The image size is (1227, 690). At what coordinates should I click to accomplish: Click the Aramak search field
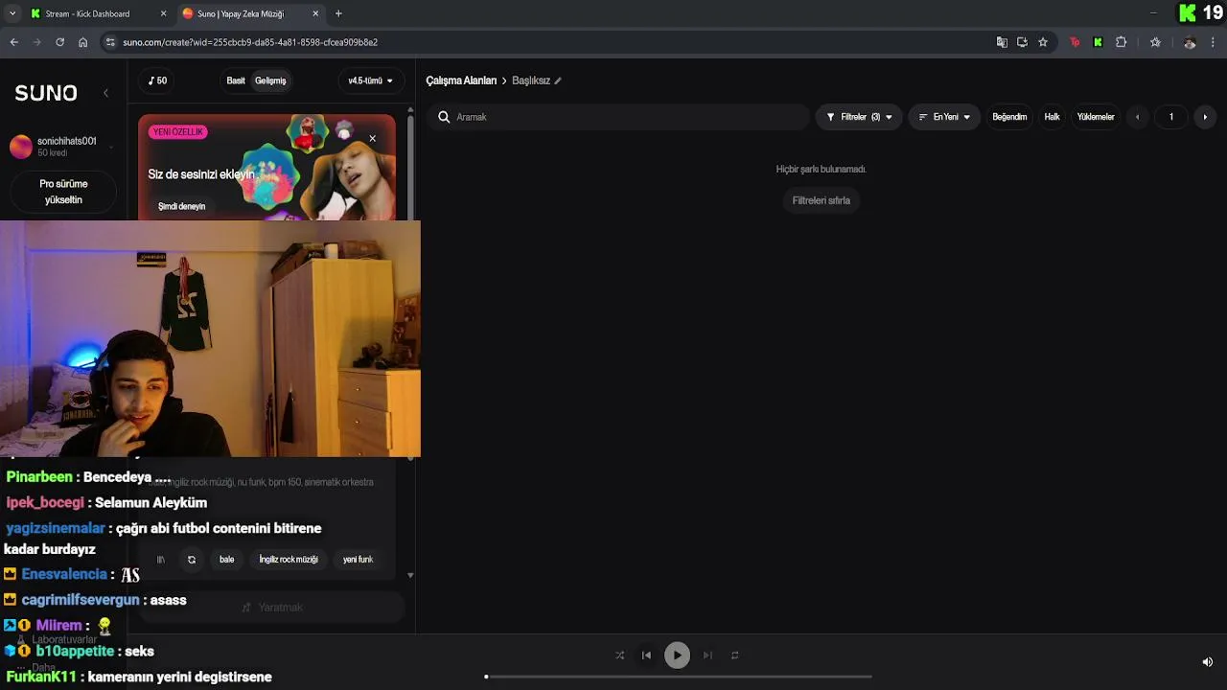coord(618,117)
